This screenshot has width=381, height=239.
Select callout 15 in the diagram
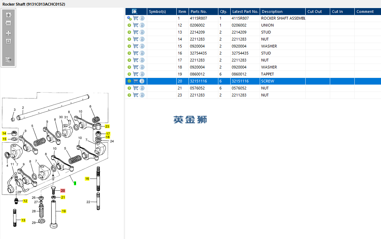pyautogui.click(x=4, y=139)
